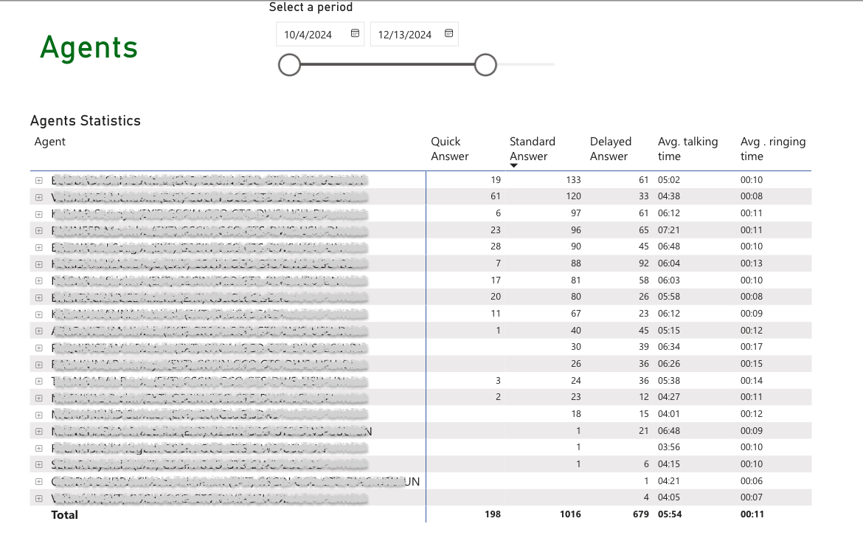Screen dimensions: 863x538
Task: Click the Avg. talking time column header
Action: (687, 148)
